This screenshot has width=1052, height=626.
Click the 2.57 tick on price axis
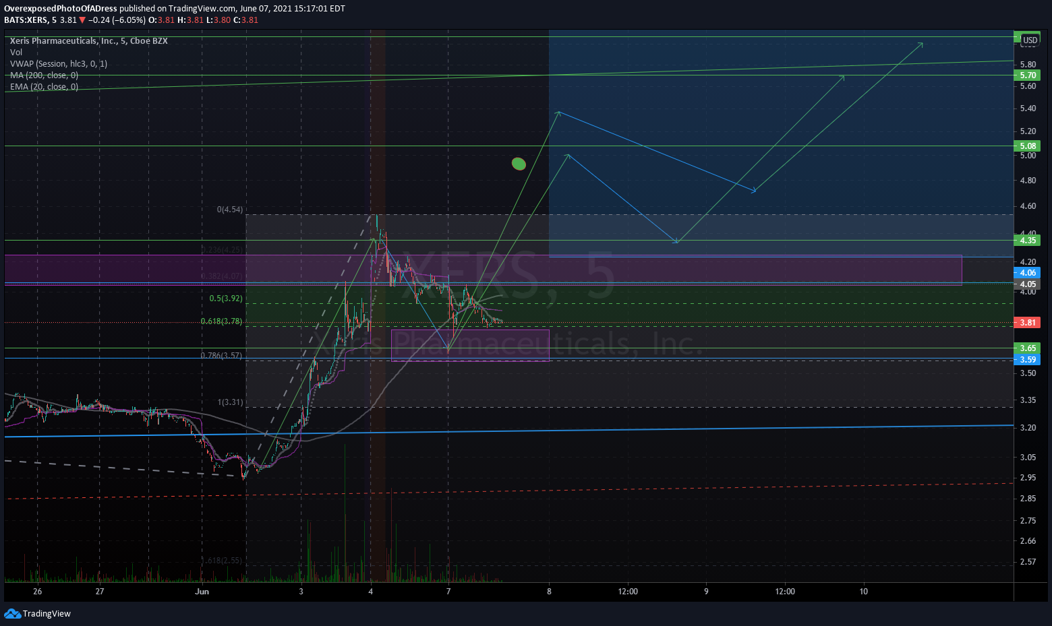pos(1028,562)
